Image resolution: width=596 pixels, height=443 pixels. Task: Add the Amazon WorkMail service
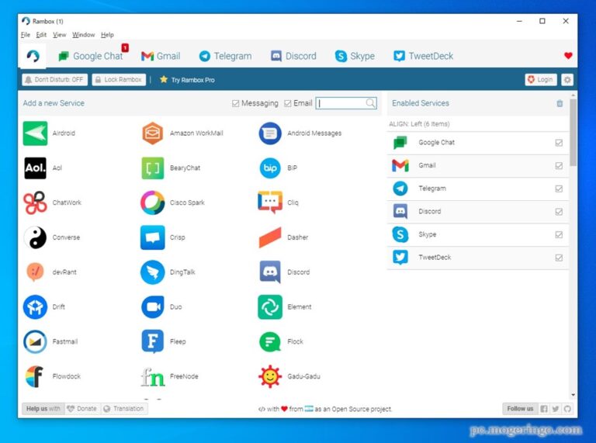(x=152, y=133)
